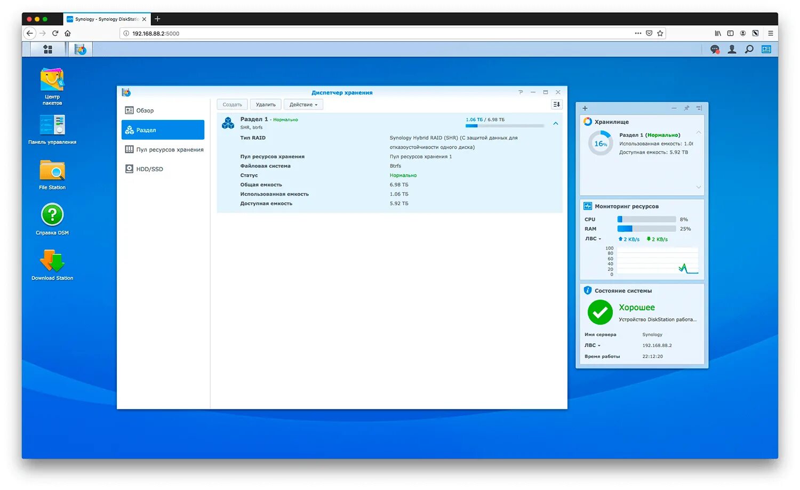Bookmark this page with the star icon

(x=660, y=33)
